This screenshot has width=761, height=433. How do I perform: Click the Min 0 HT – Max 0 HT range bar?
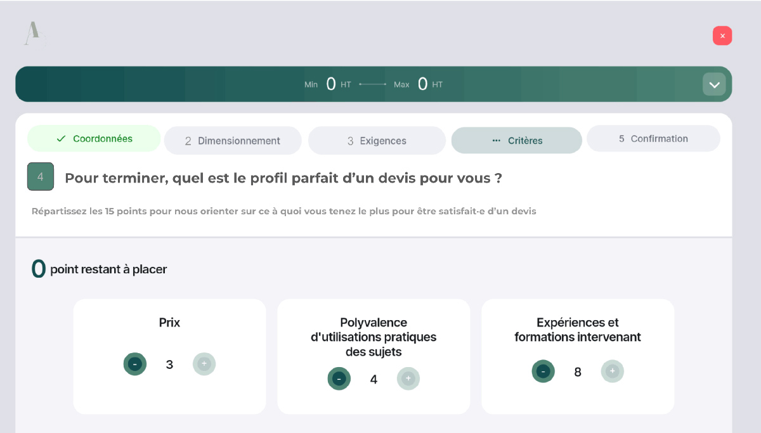tap(374, 84)
